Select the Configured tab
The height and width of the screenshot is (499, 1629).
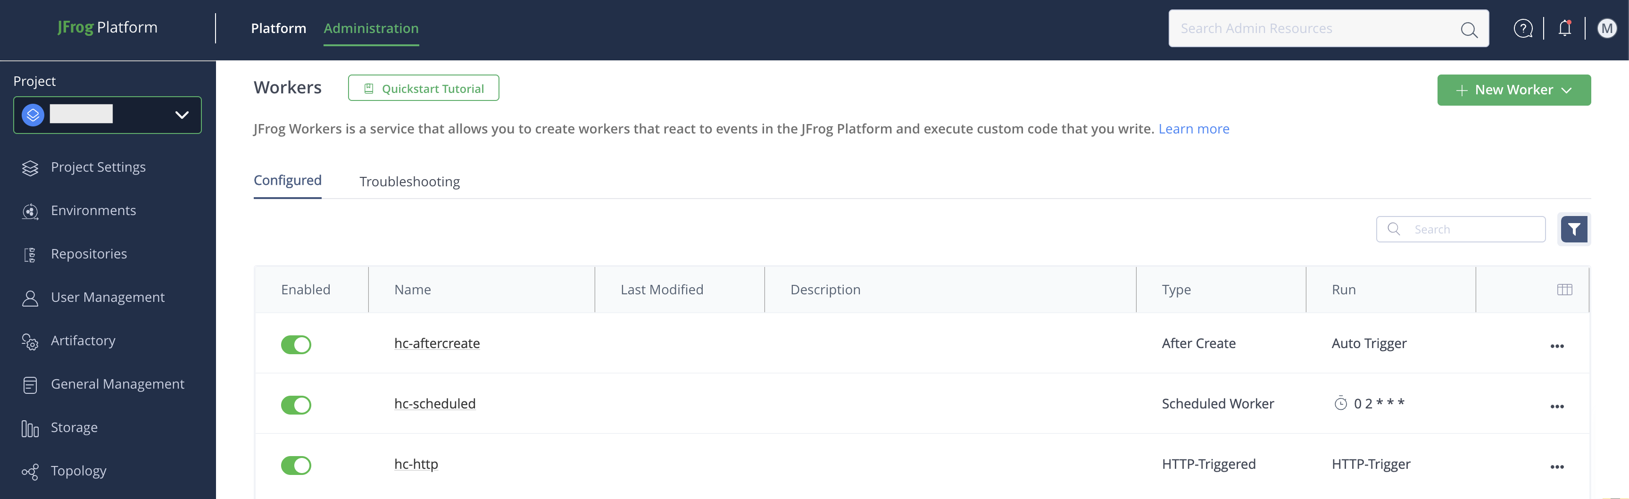(x=287, y=180)
